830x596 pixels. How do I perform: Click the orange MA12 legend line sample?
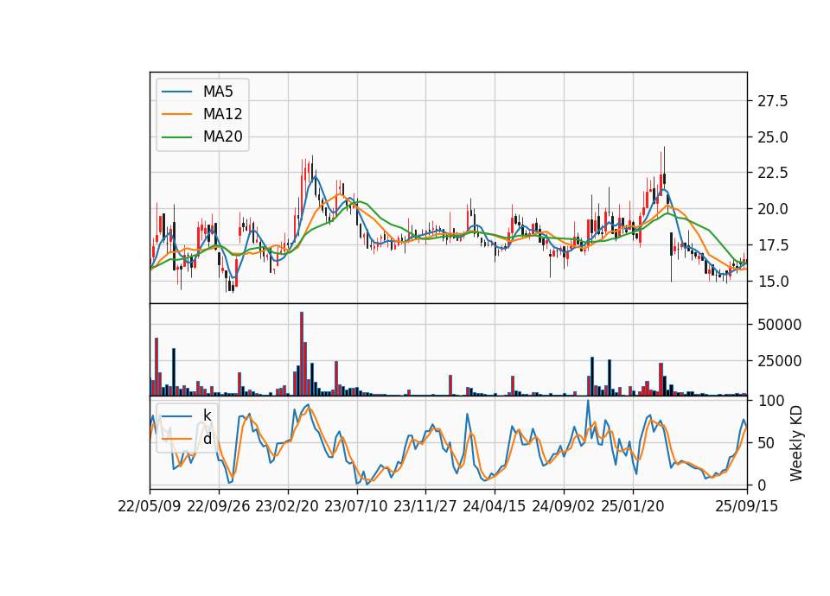[176, 114]
